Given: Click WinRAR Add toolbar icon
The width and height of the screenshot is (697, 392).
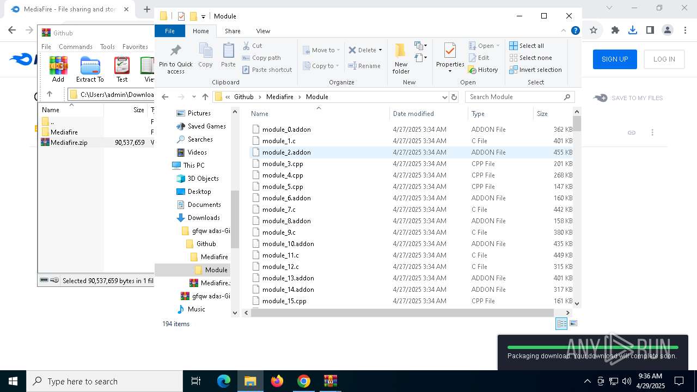Looking at the screenshot, I should point(58,69).
